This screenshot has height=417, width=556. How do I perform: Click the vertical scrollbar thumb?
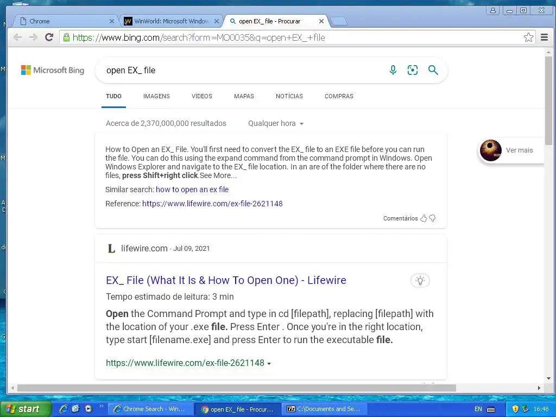pos(548,100)
